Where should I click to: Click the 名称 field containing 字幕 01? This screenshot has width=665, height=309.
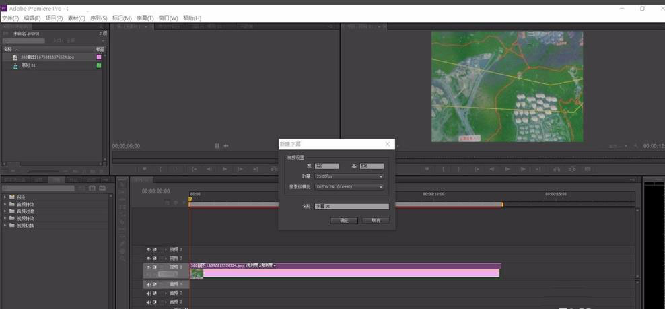(x=351, y=206)
